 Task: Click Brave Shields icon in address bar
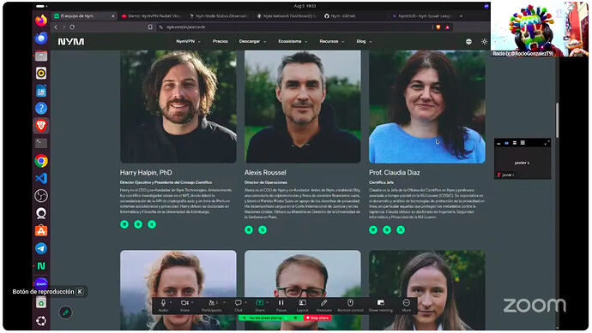[x=438, y=27]
